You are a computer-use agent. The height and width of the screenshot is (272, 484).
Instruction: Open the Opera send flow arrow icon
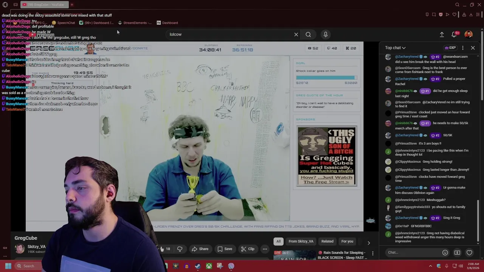447,14
